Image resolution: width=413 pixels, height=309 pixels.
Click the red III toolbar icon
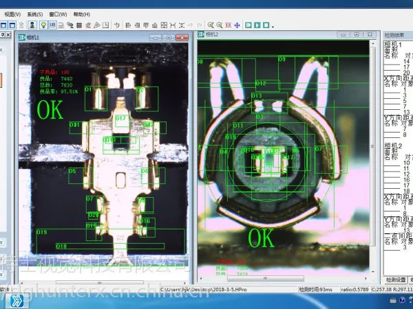click(228, 25)
